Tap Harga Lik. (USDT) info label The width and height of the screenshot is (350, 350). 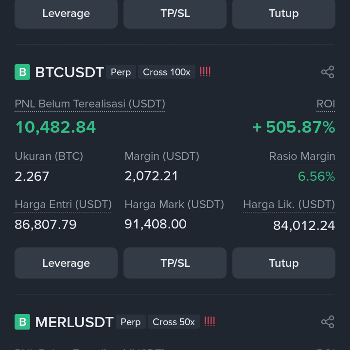pyautogui.click(x=289, y=205)
